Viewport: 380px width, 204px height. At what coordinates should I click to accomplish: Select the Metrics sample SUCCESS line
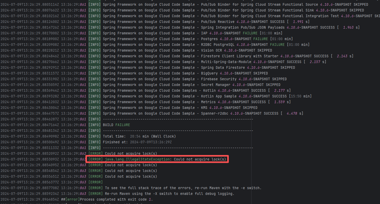(196, 102)
